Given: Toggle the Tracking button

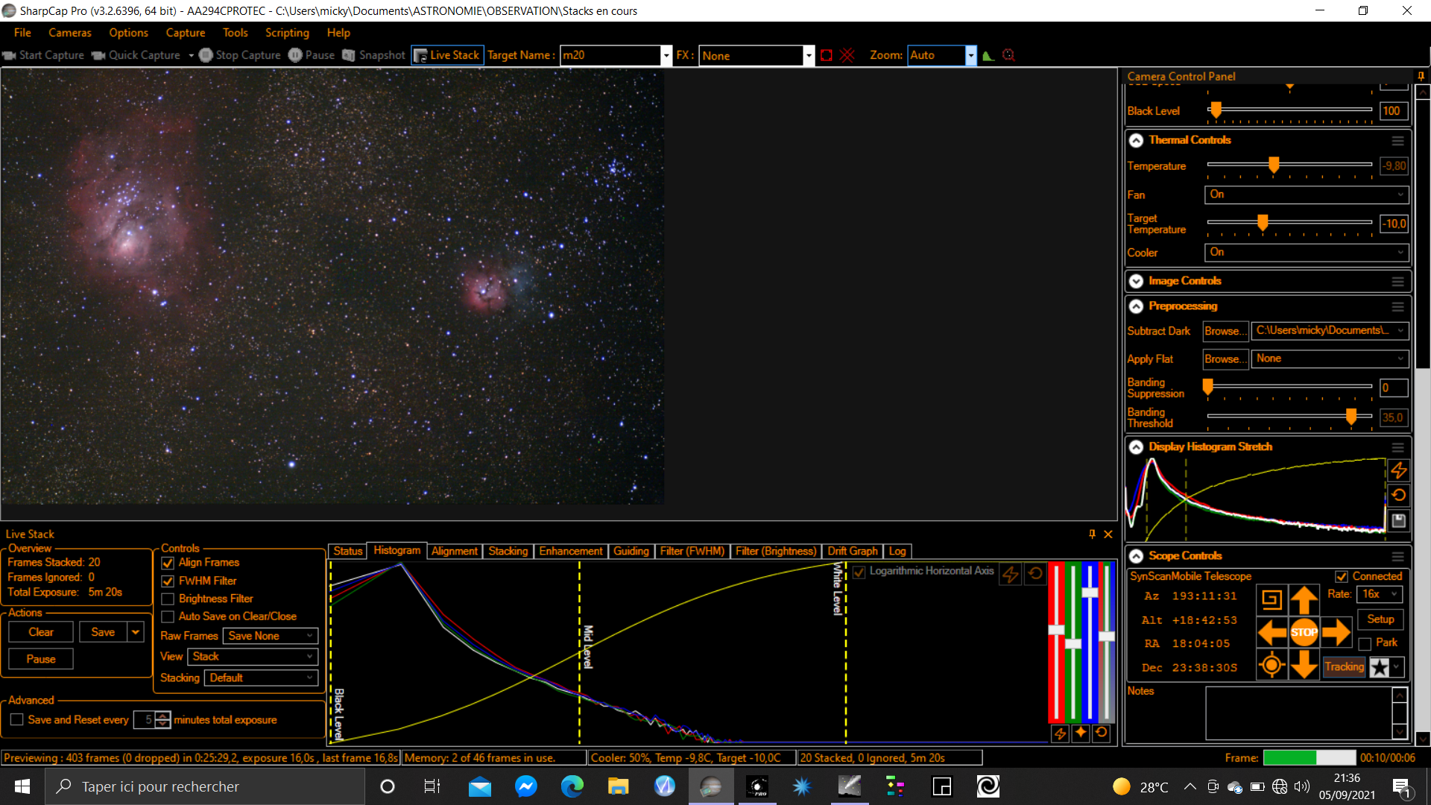Looking at the screenshot, I should [1344, 667].
